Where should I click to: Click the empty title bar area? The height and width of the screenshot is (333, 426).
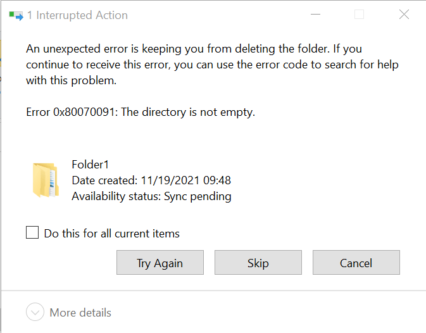209,15
